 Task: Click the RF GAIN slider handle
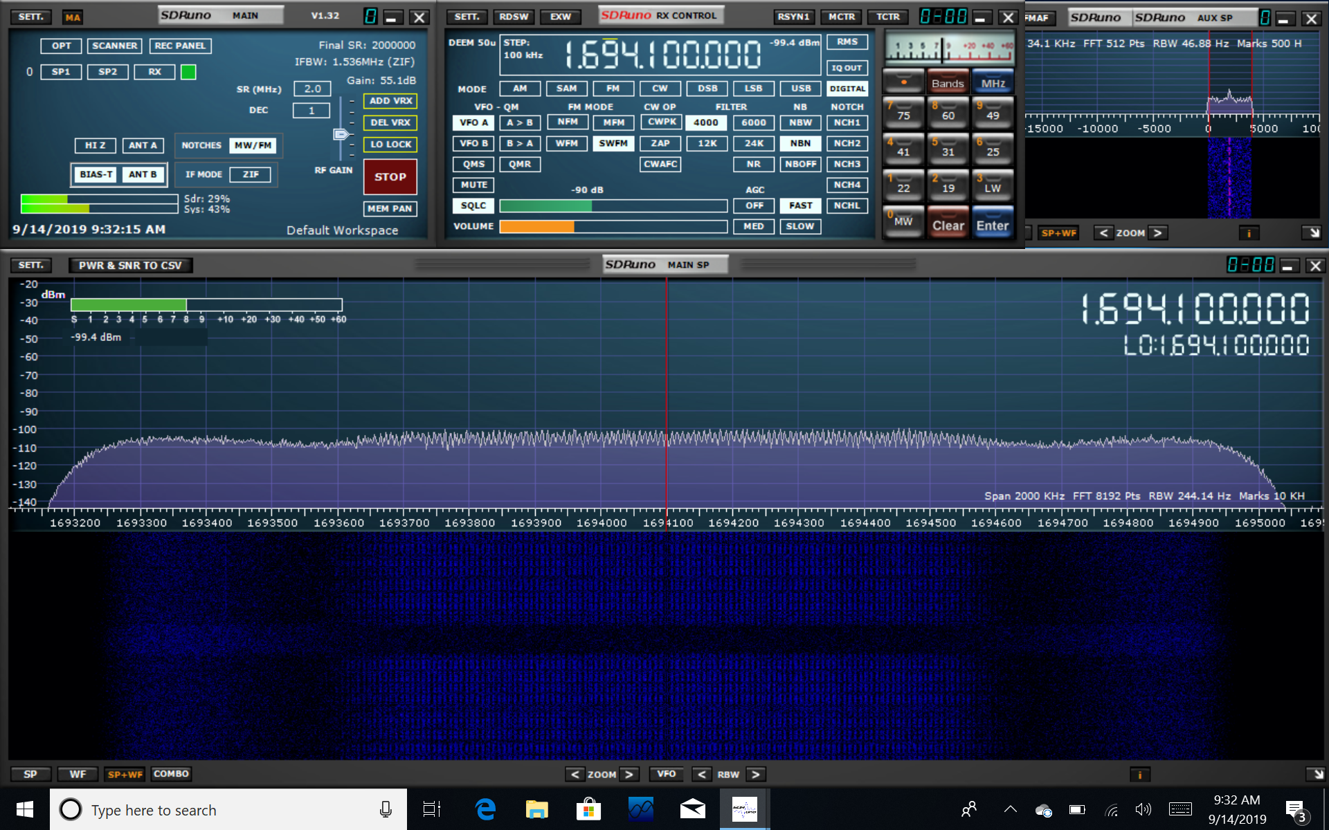[x=341, y=134]
